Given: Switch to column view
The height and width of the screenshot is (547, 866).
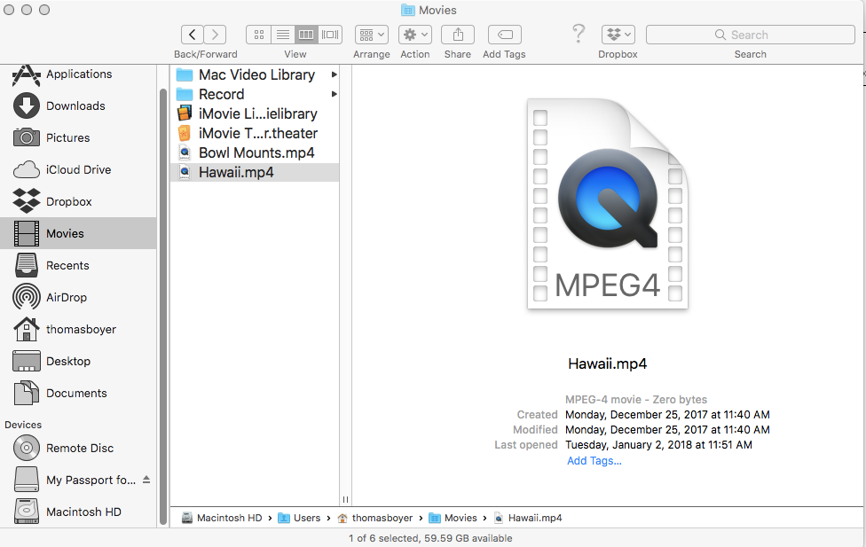Looking at the screenshot, I should [306, 35].
